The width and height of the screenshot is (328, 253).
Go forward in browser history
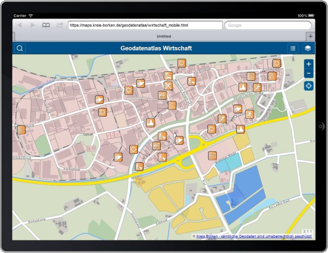(x=33, y=25)
